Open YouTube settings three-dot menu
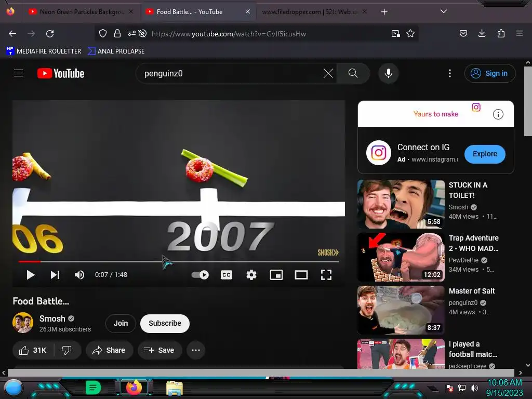532x399 pixels. pos(450,73)
